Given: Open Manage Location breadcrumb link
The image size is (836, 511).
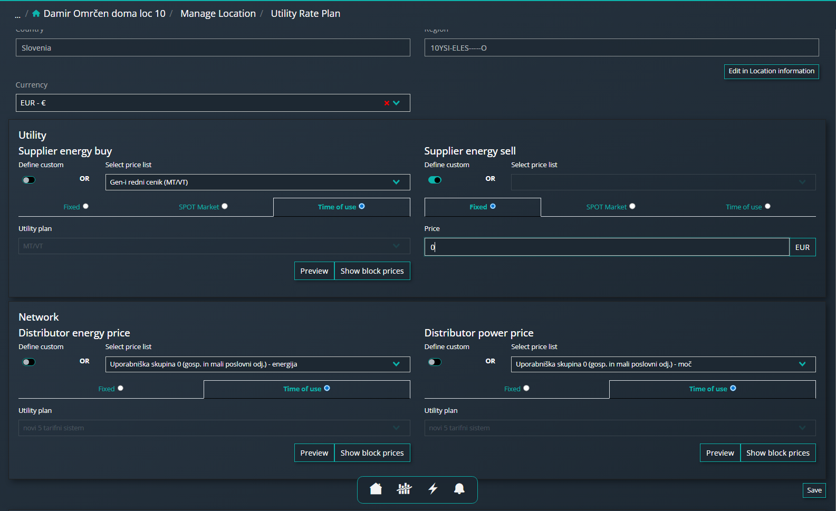Looking at the screenshot, I should pyautogui.click(x=218, y=14).
